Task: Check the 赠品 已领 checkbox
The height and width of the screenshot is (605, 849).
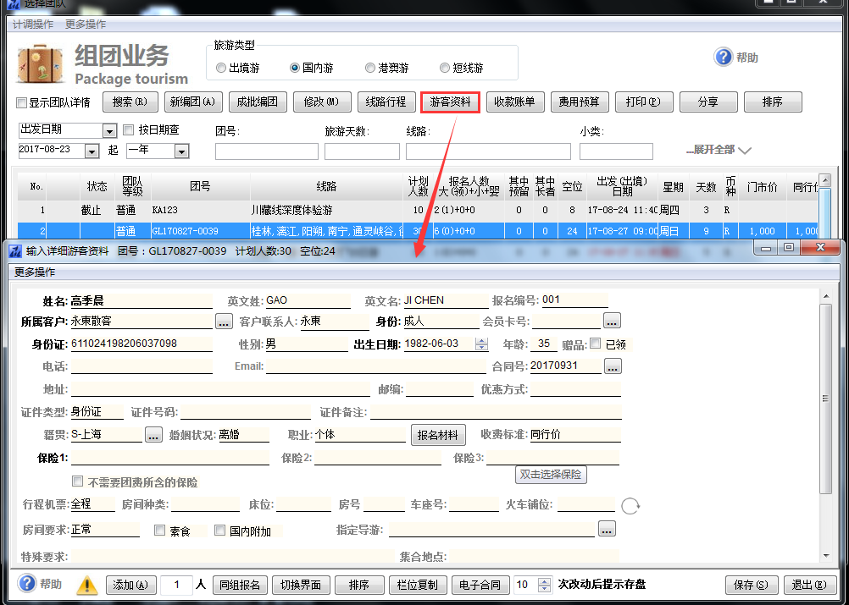Action: click(x=595, y=344)
